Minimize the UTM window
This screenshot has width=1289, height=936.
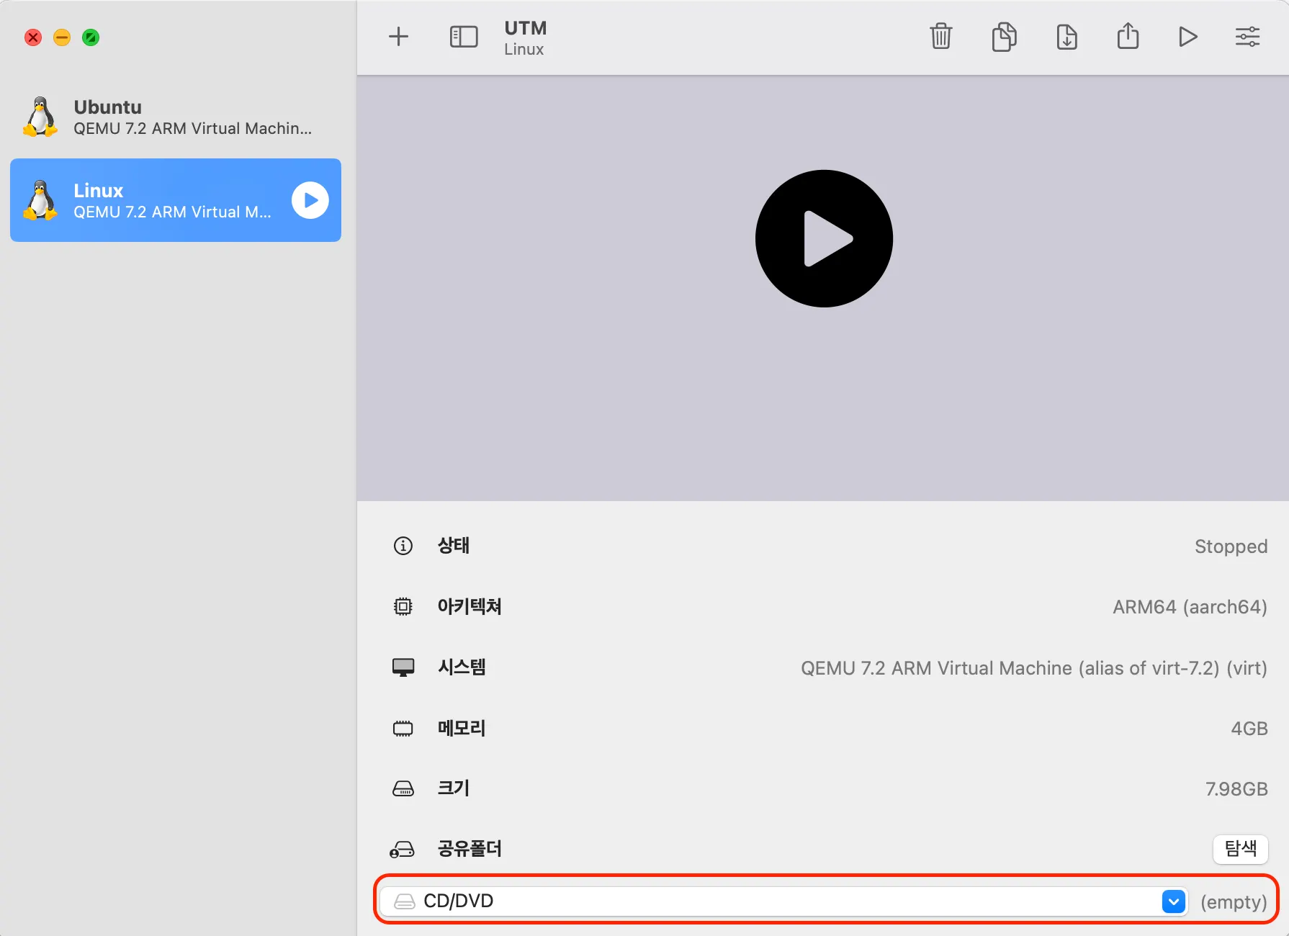coord(62,37)
